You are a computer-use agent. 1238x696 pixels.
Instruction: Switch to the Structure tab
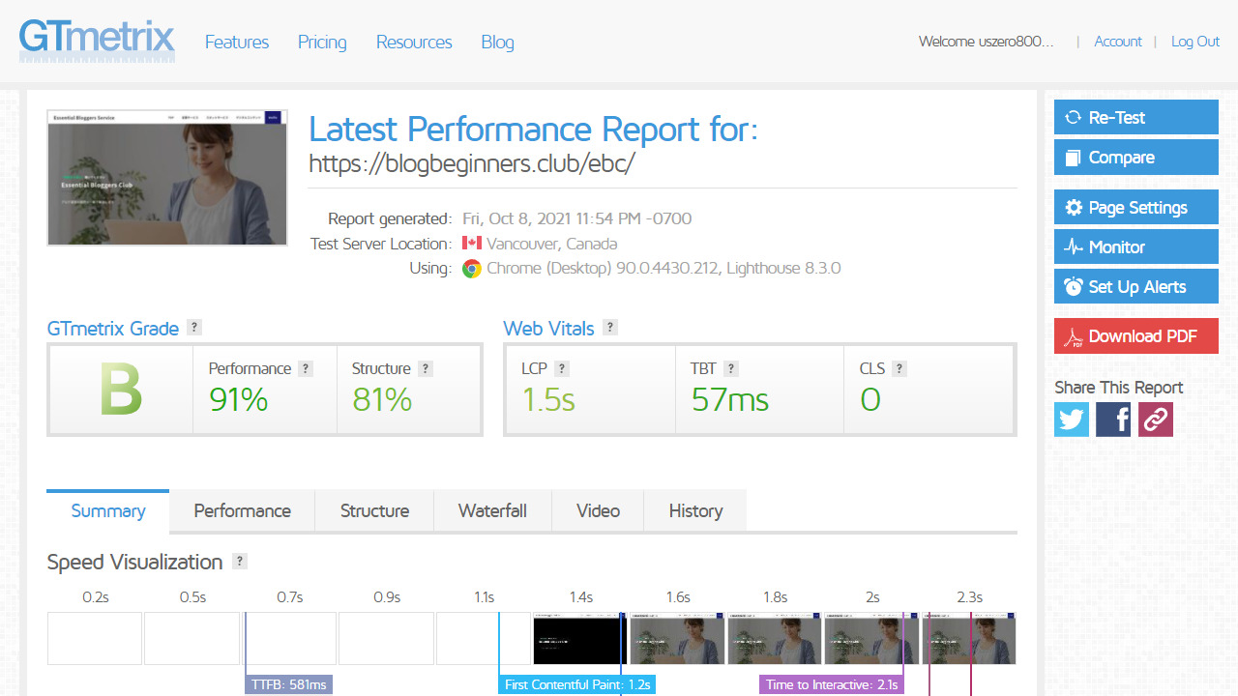374,510
